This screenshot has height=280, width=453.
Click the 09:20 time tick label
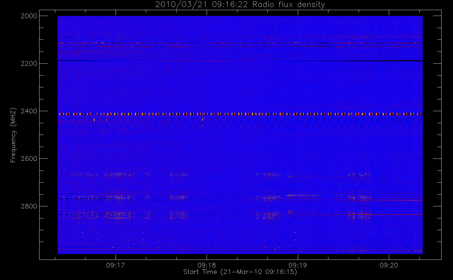point(389,265)
